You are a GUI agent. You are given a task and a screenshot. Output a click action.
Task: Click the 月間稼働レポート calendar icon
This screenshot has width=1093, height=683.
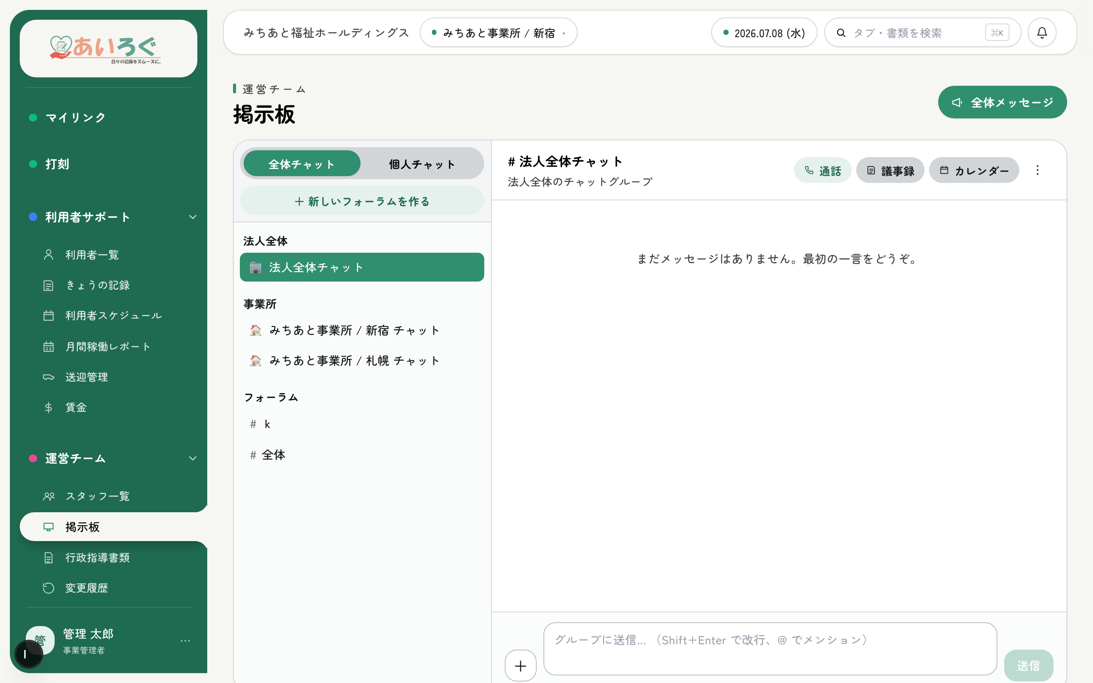pos(48,346)
